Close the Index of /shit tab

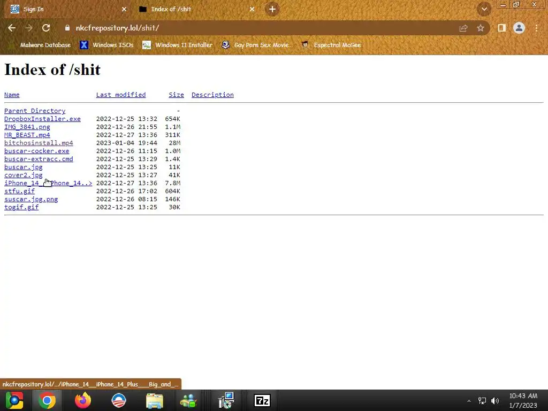(x=252, y=9)
